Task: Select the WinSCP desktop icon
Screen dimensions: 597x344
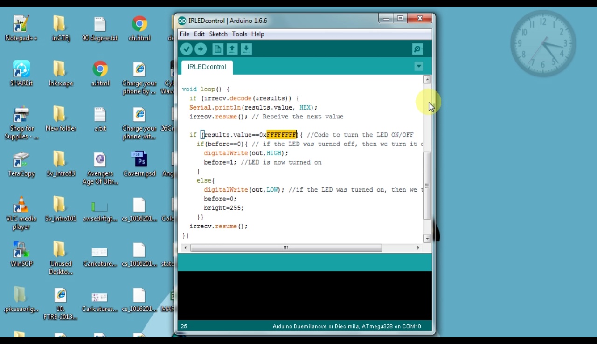Action: [x=21, y=254]
